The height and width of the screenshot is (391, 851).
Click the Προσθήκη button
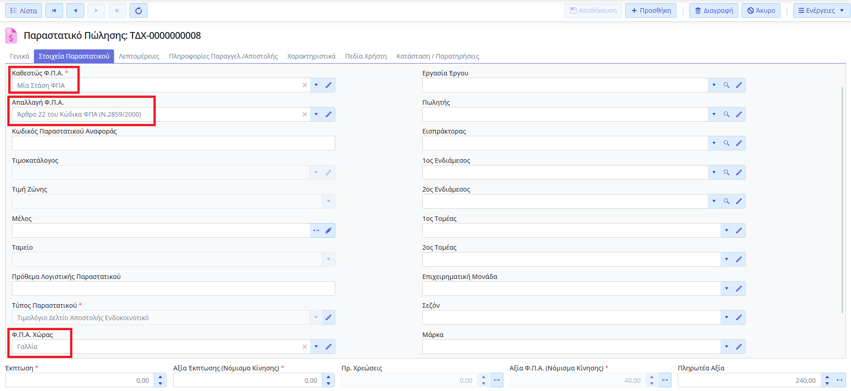click(x=651, y=11)
